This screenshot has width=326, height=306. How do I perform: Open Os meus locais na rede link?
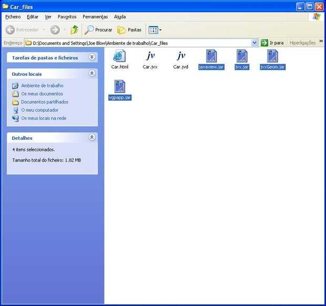pos(44,118)
